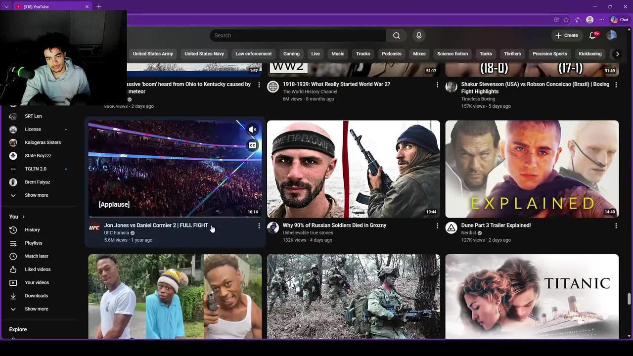Click the Timeless Boxing channel avatar
This screenshot has height=356, width=633.
tap(451, 87)
